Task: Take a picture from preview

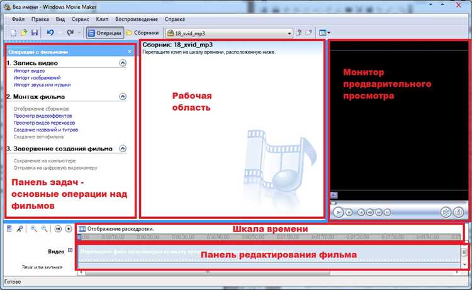Action: coord(458,213)
